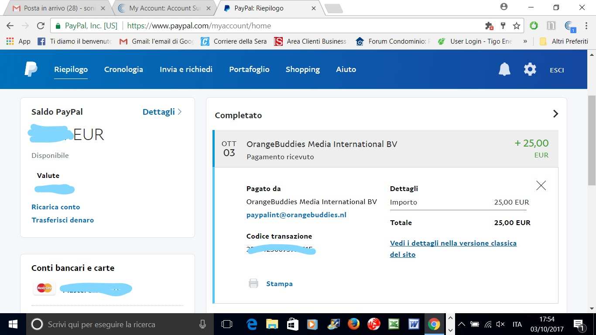Click the printer icon next to Stampa
Viewport: 596px width, 335px height.
[x=253, y=284]
